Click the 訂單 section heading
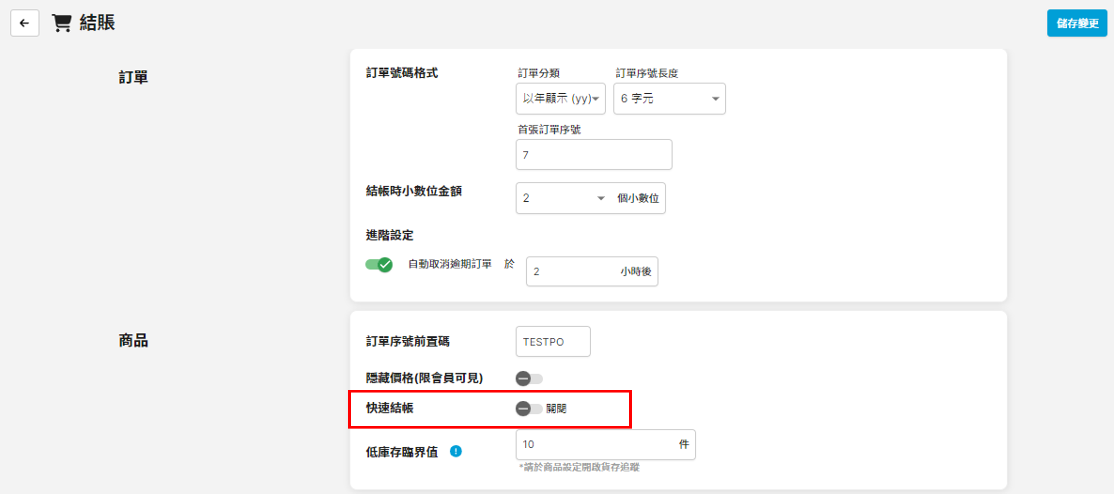This screenshot has width=1114, height=494. (x=133, y=77)
